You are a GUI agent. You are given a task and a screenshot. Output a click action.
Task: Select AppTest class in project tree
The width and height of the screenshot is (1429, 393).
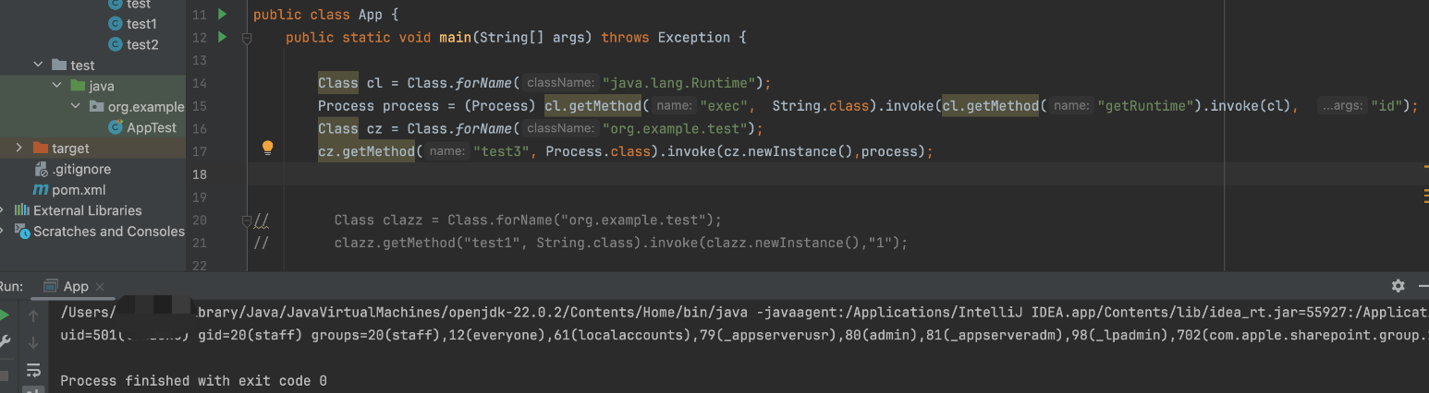click(151, 127)
